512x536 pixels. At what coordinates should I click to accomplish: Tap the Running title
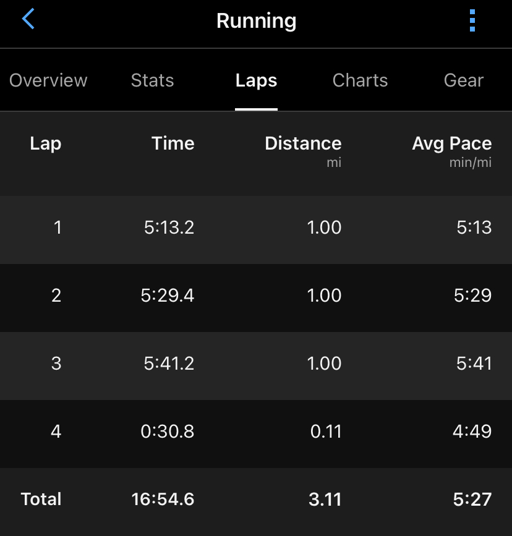tap(256, 20)
